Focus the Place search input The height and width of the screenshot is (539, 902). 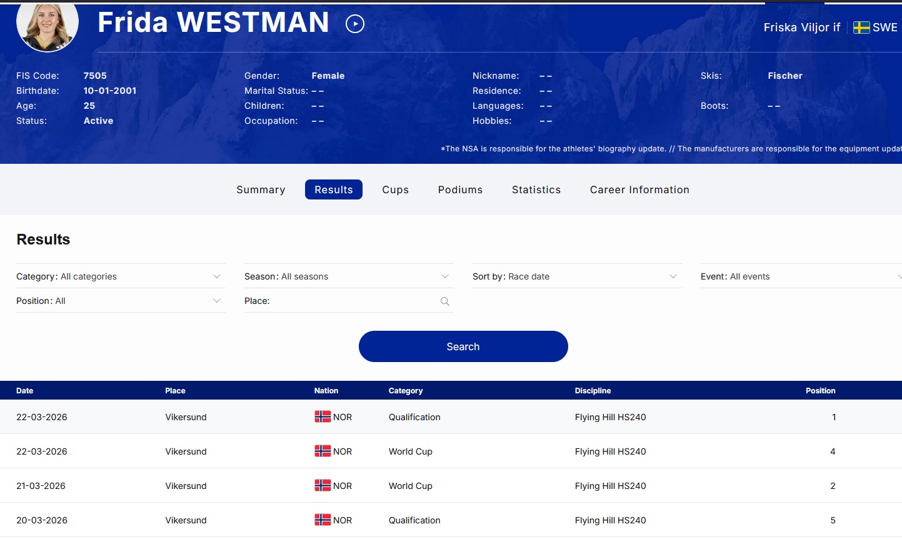point(349,301)
